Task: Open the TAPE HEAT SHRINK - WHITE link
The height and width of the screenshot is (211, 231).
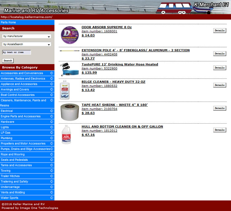Action: point(115,105)
